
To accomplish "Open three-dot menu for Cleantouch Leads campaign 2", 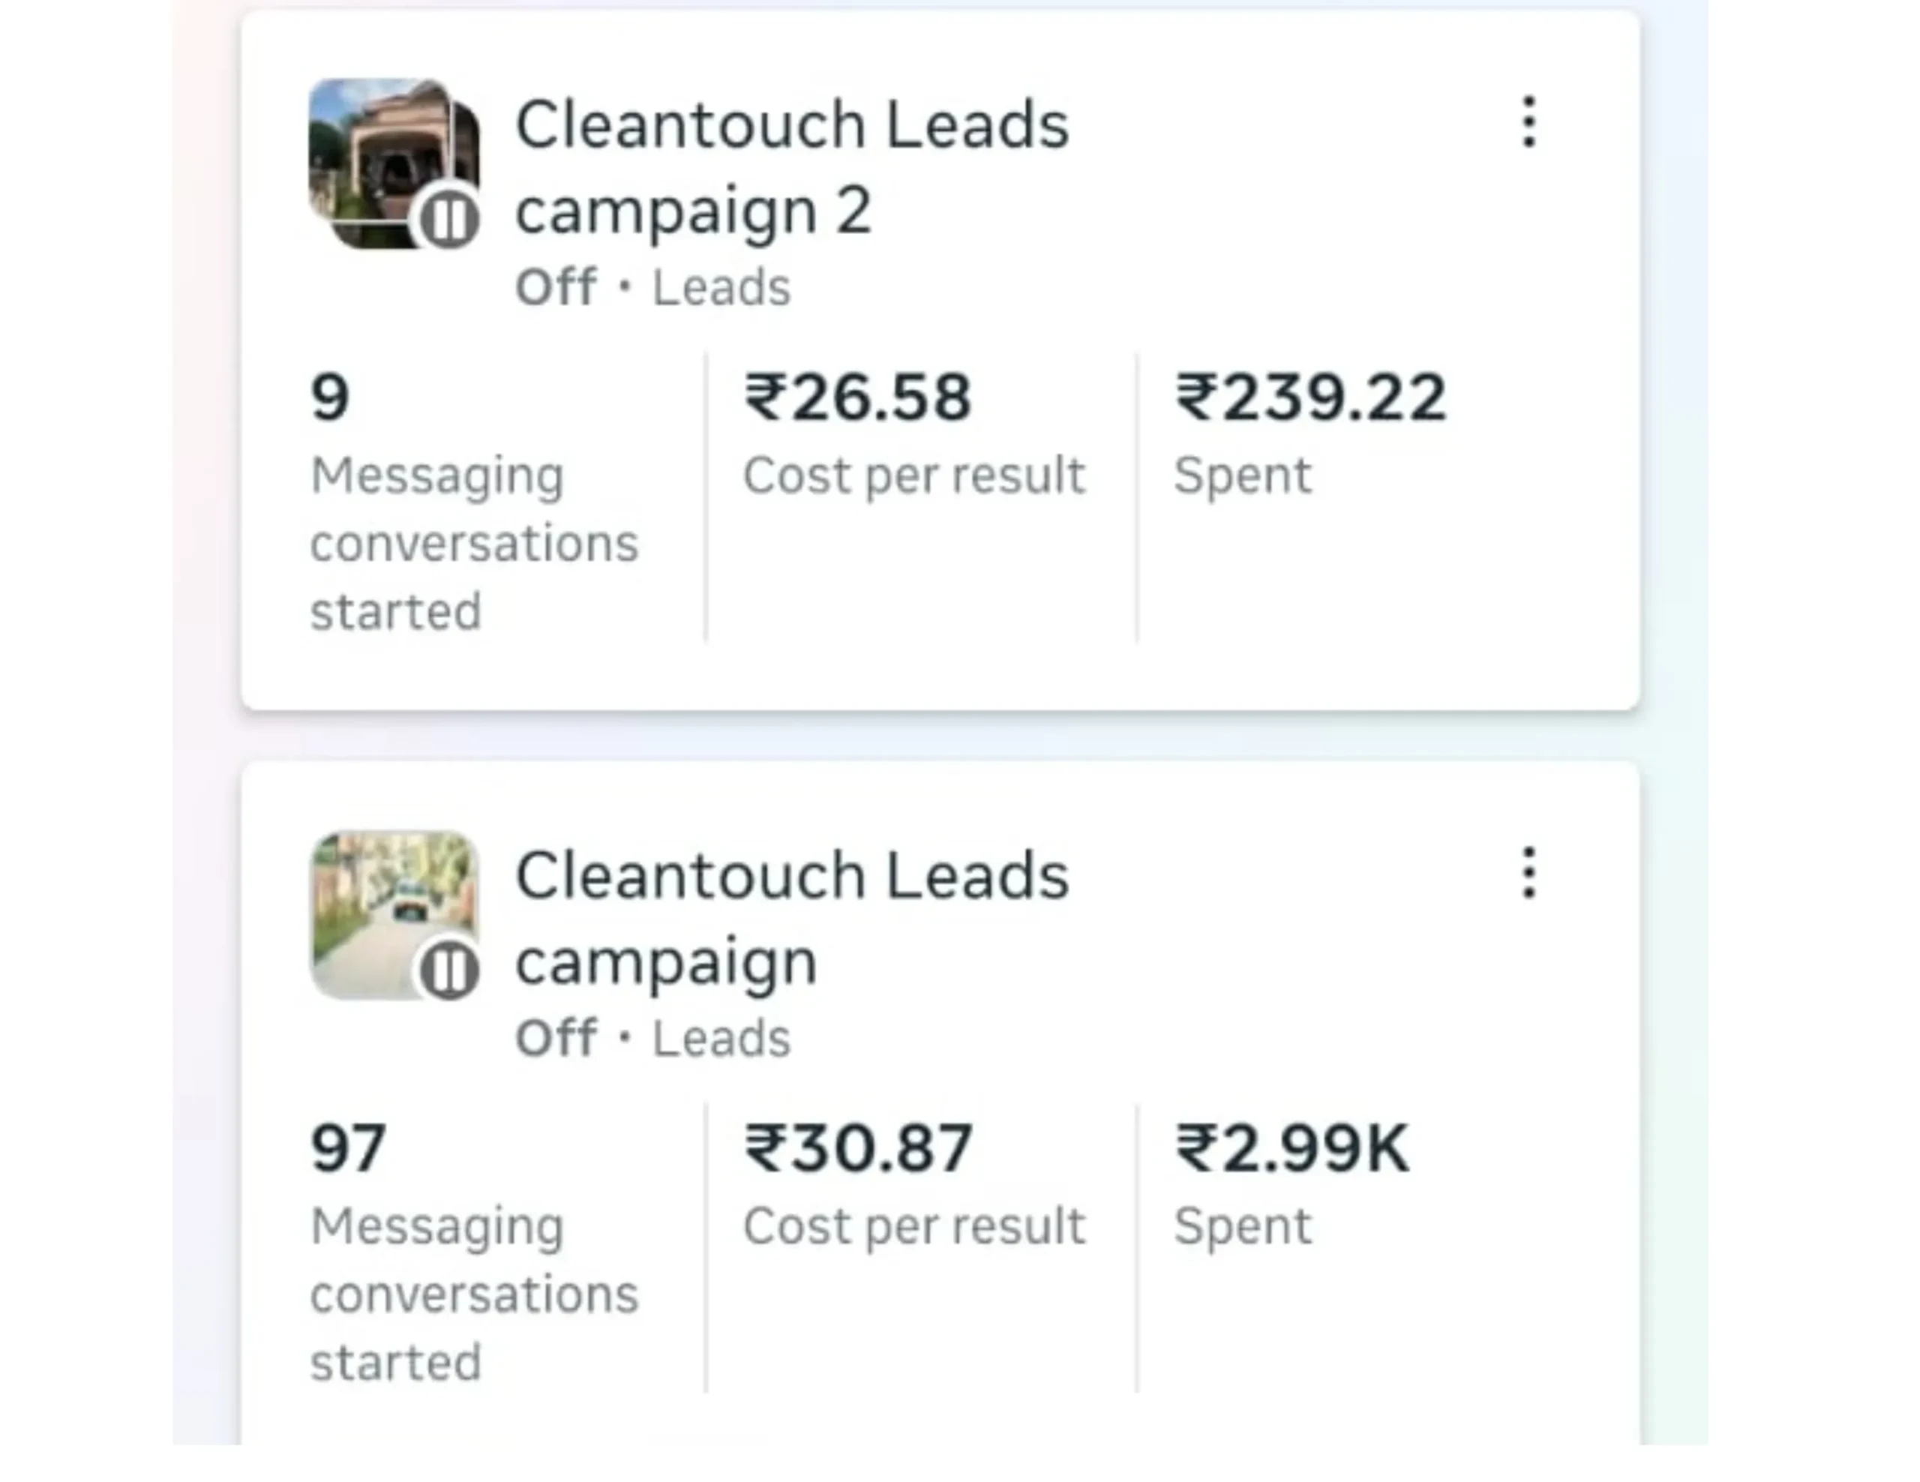I will pyautogui.click(x=1528, y=121).
